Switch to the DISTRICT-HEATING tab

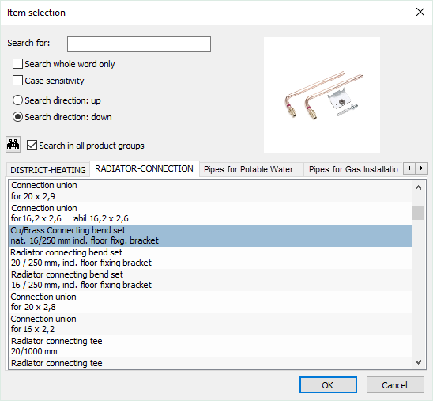(48, 170)
